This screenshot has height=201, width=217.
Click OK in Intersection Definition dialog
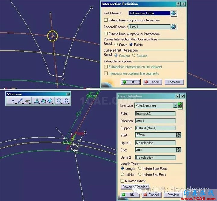(131, 82)
